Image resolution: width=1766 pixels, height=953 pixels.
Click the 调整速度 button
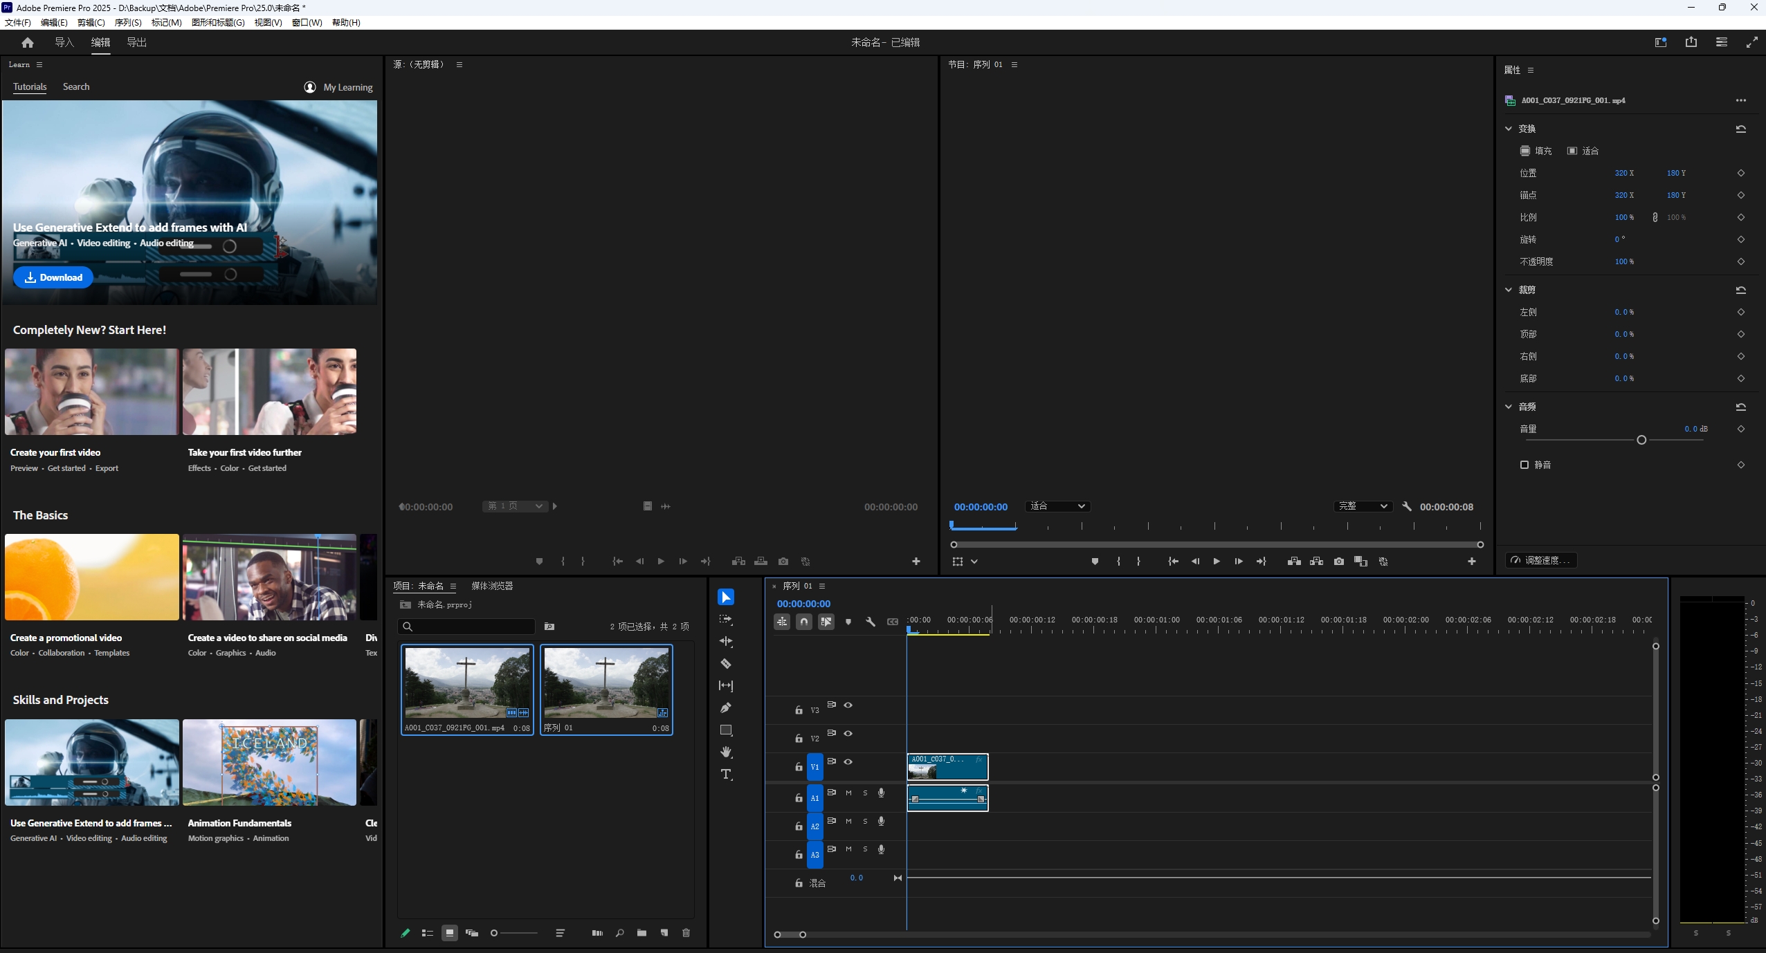[1541, 560]
